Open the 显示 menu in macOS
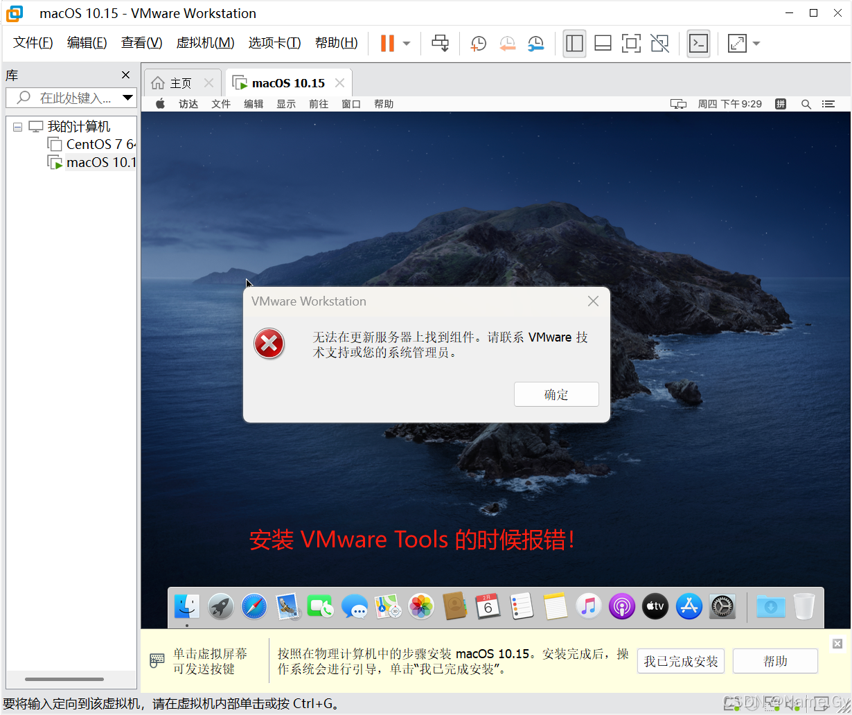The width and height of the screenshot is (852, 715). click(286, 104)
